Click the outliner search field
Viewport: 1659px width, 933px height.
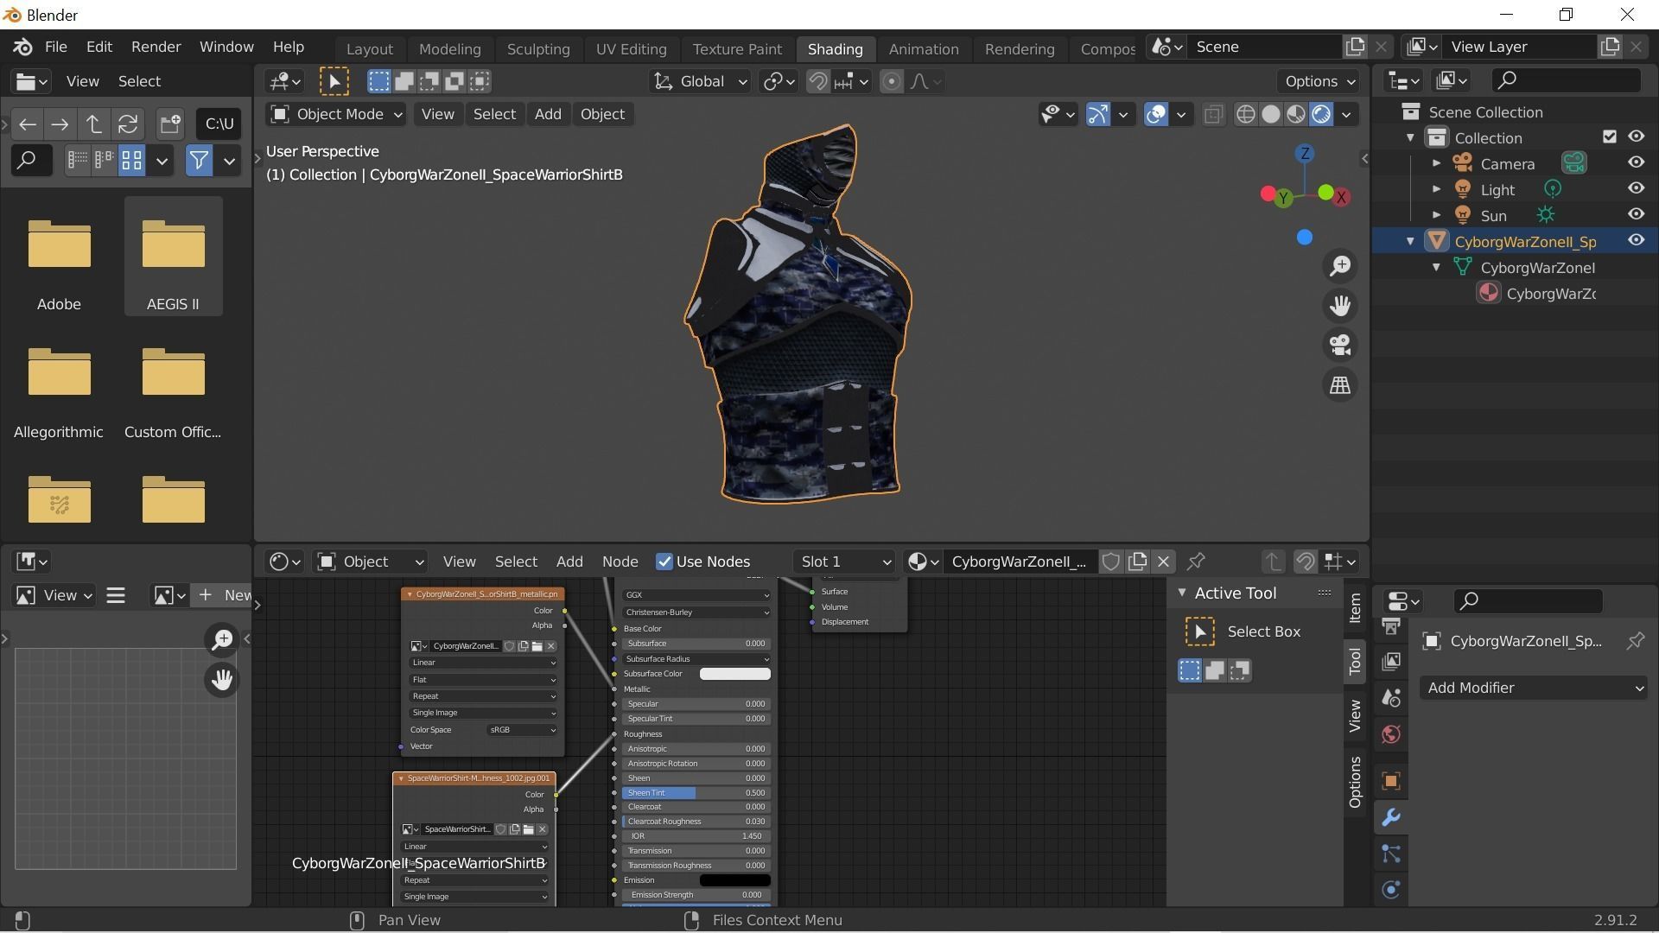click(x=1567, y=80)
